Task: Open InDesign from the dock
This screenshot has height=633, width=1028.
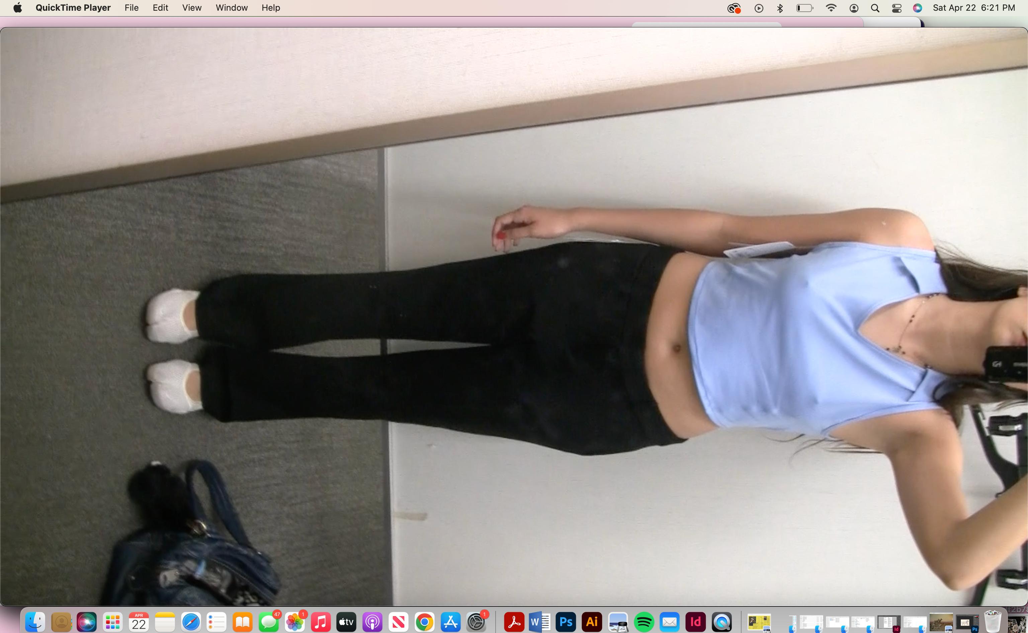Action: pyautogui.click(x=695, y=622)
